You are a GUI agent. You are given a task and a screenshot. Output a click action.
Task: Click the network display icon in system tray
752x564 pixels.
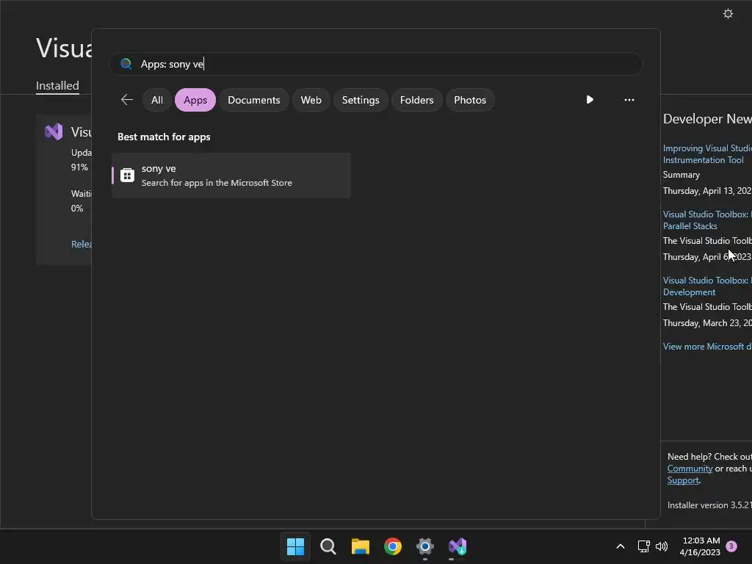coord(643,546)
